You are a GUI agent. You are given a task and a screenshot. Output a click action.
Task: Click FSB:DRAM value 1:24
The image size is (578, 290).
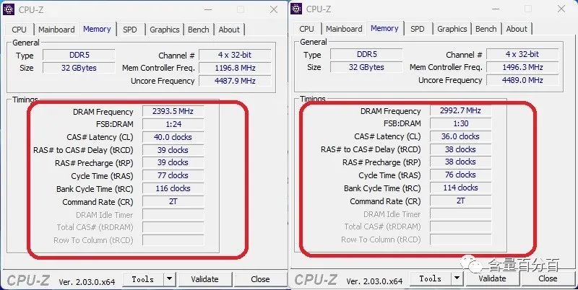tap(173, 124)
